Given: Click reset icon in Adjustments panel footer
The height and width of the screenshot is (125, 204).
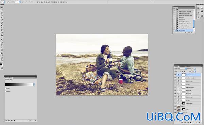Looking at the screenshot, I should (33, 121).
